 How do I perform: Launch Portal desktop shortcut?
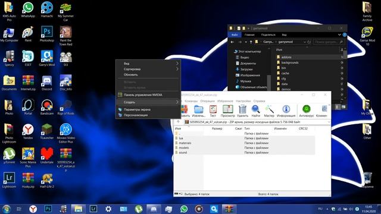[x=28, y=107]
